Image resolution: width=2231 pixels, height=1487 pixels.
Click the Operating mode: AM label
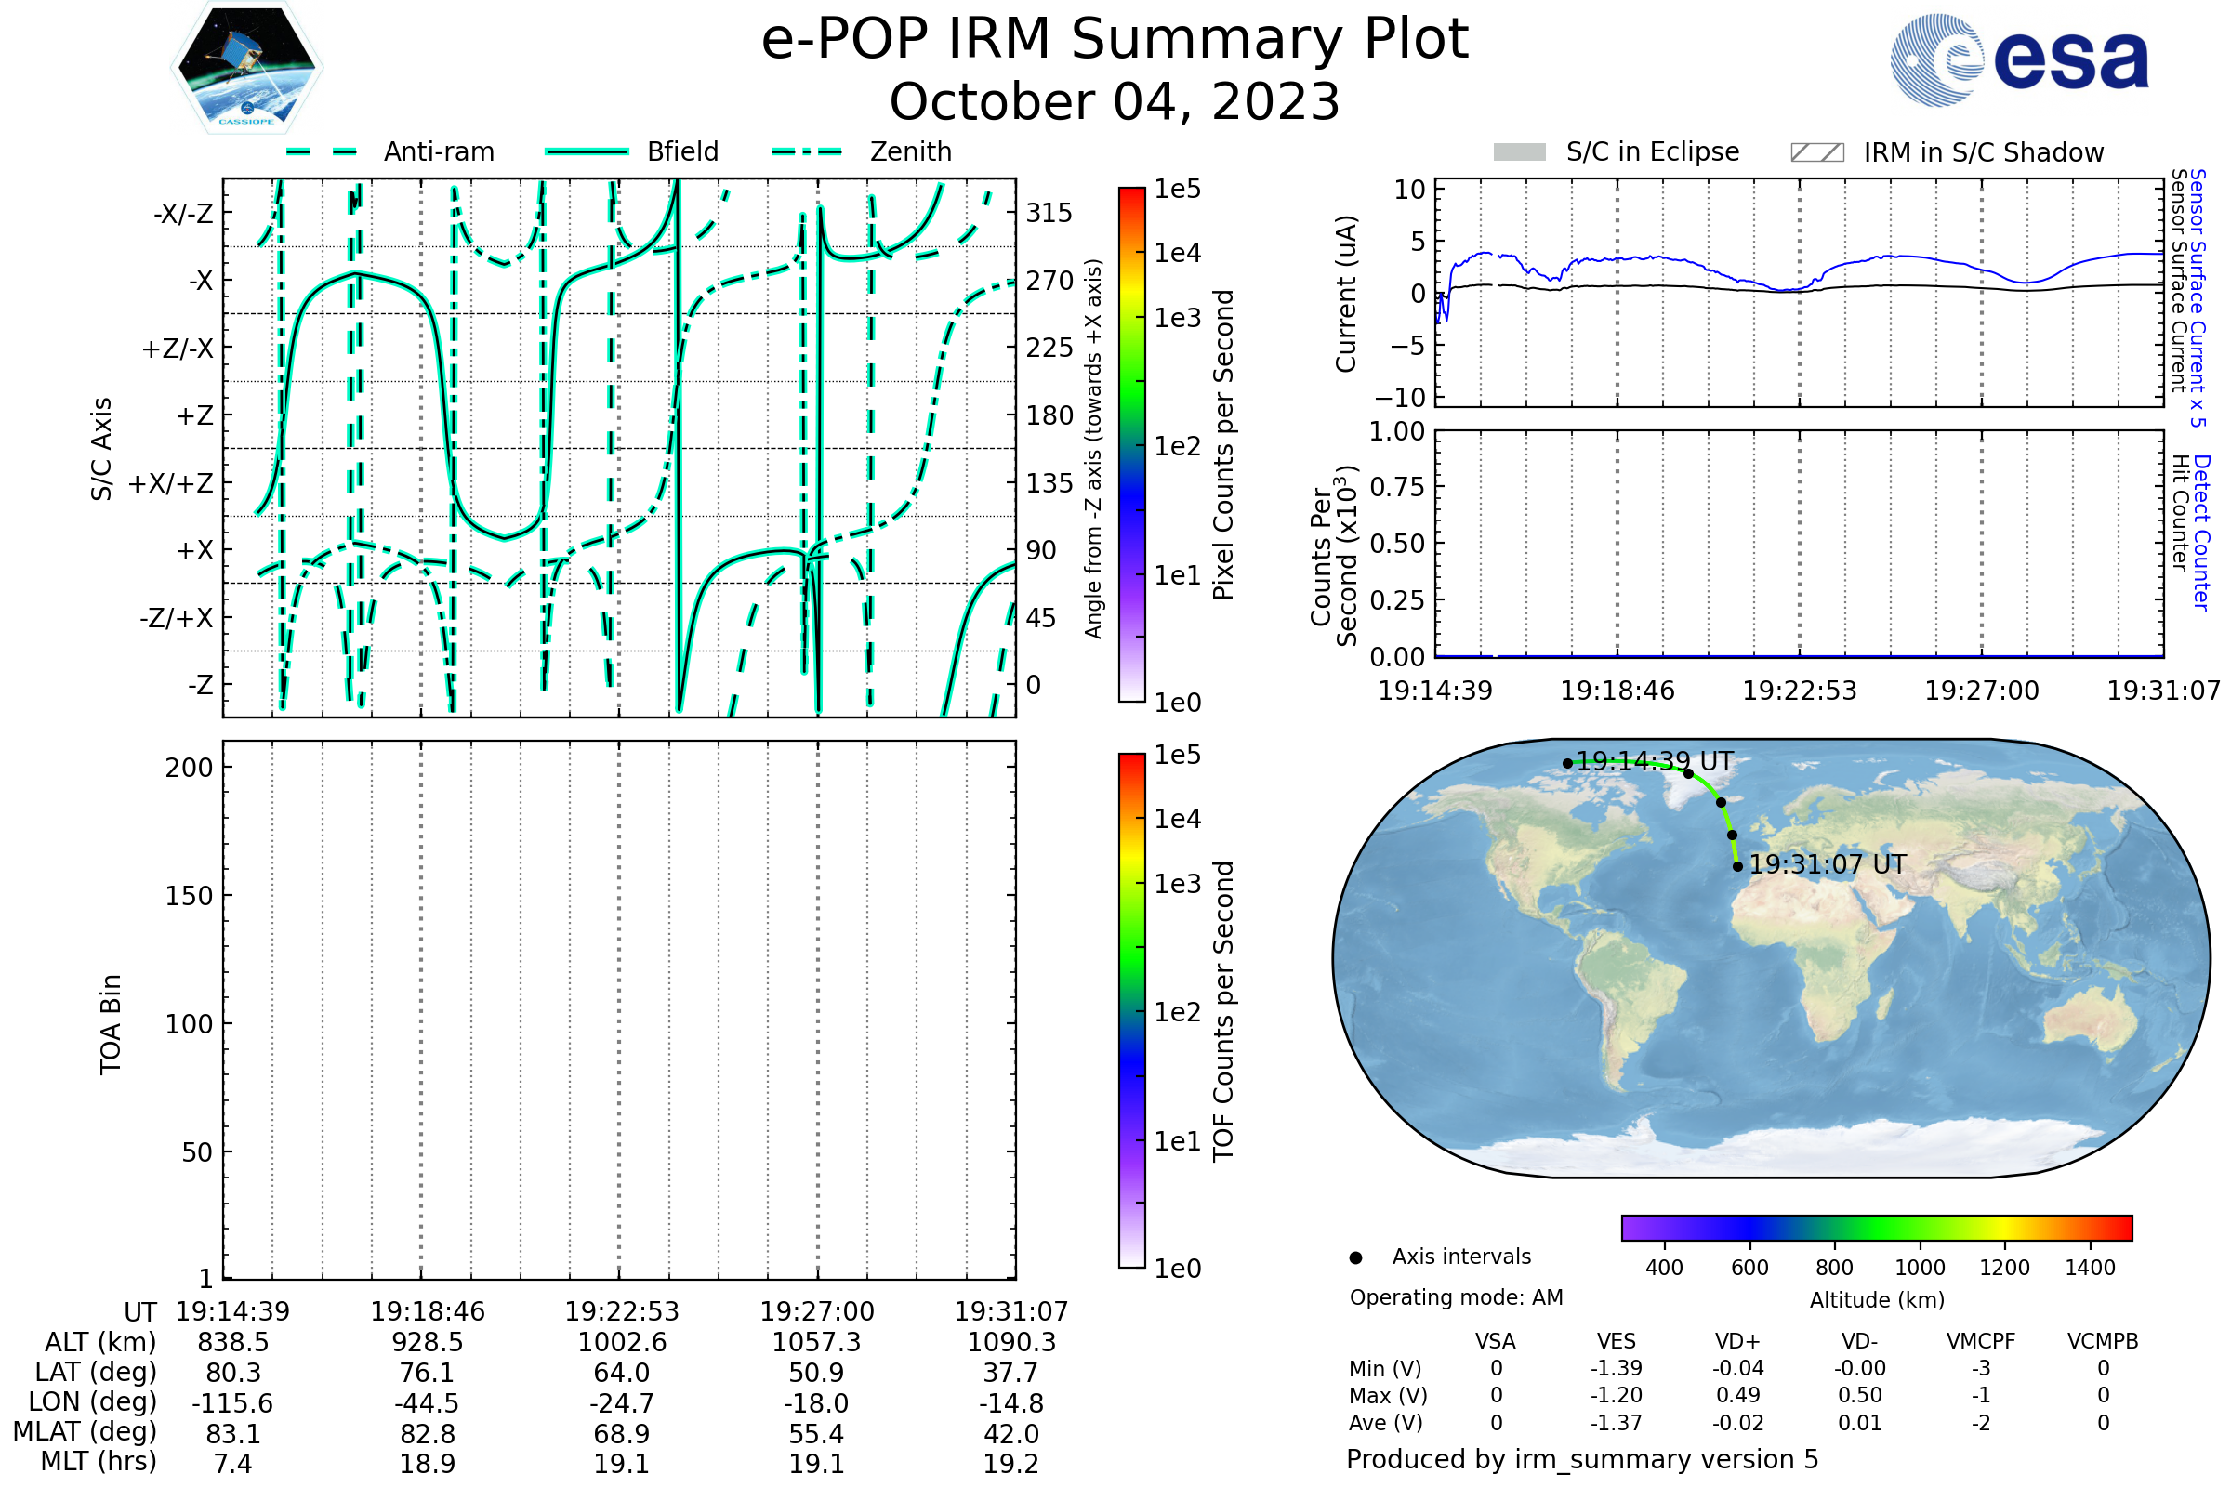(x=1456, y=1297)
